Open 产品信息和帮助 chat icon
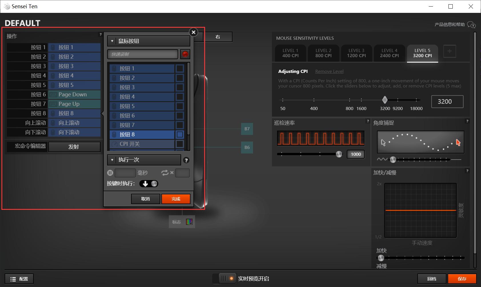Screen dimensions: 481x287 pos(471,25)
